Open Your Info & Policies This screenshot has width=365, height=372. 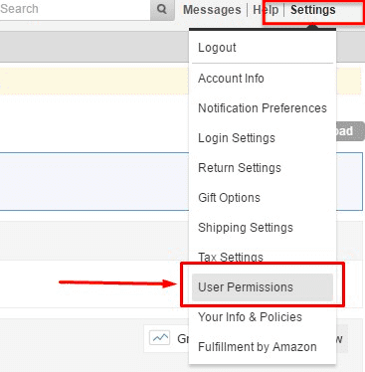click(x=250, y=317)
